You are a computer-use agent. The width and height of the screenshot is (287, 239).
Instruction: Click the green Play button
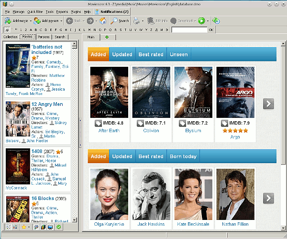pyautogui.click(x=201, y=21)
